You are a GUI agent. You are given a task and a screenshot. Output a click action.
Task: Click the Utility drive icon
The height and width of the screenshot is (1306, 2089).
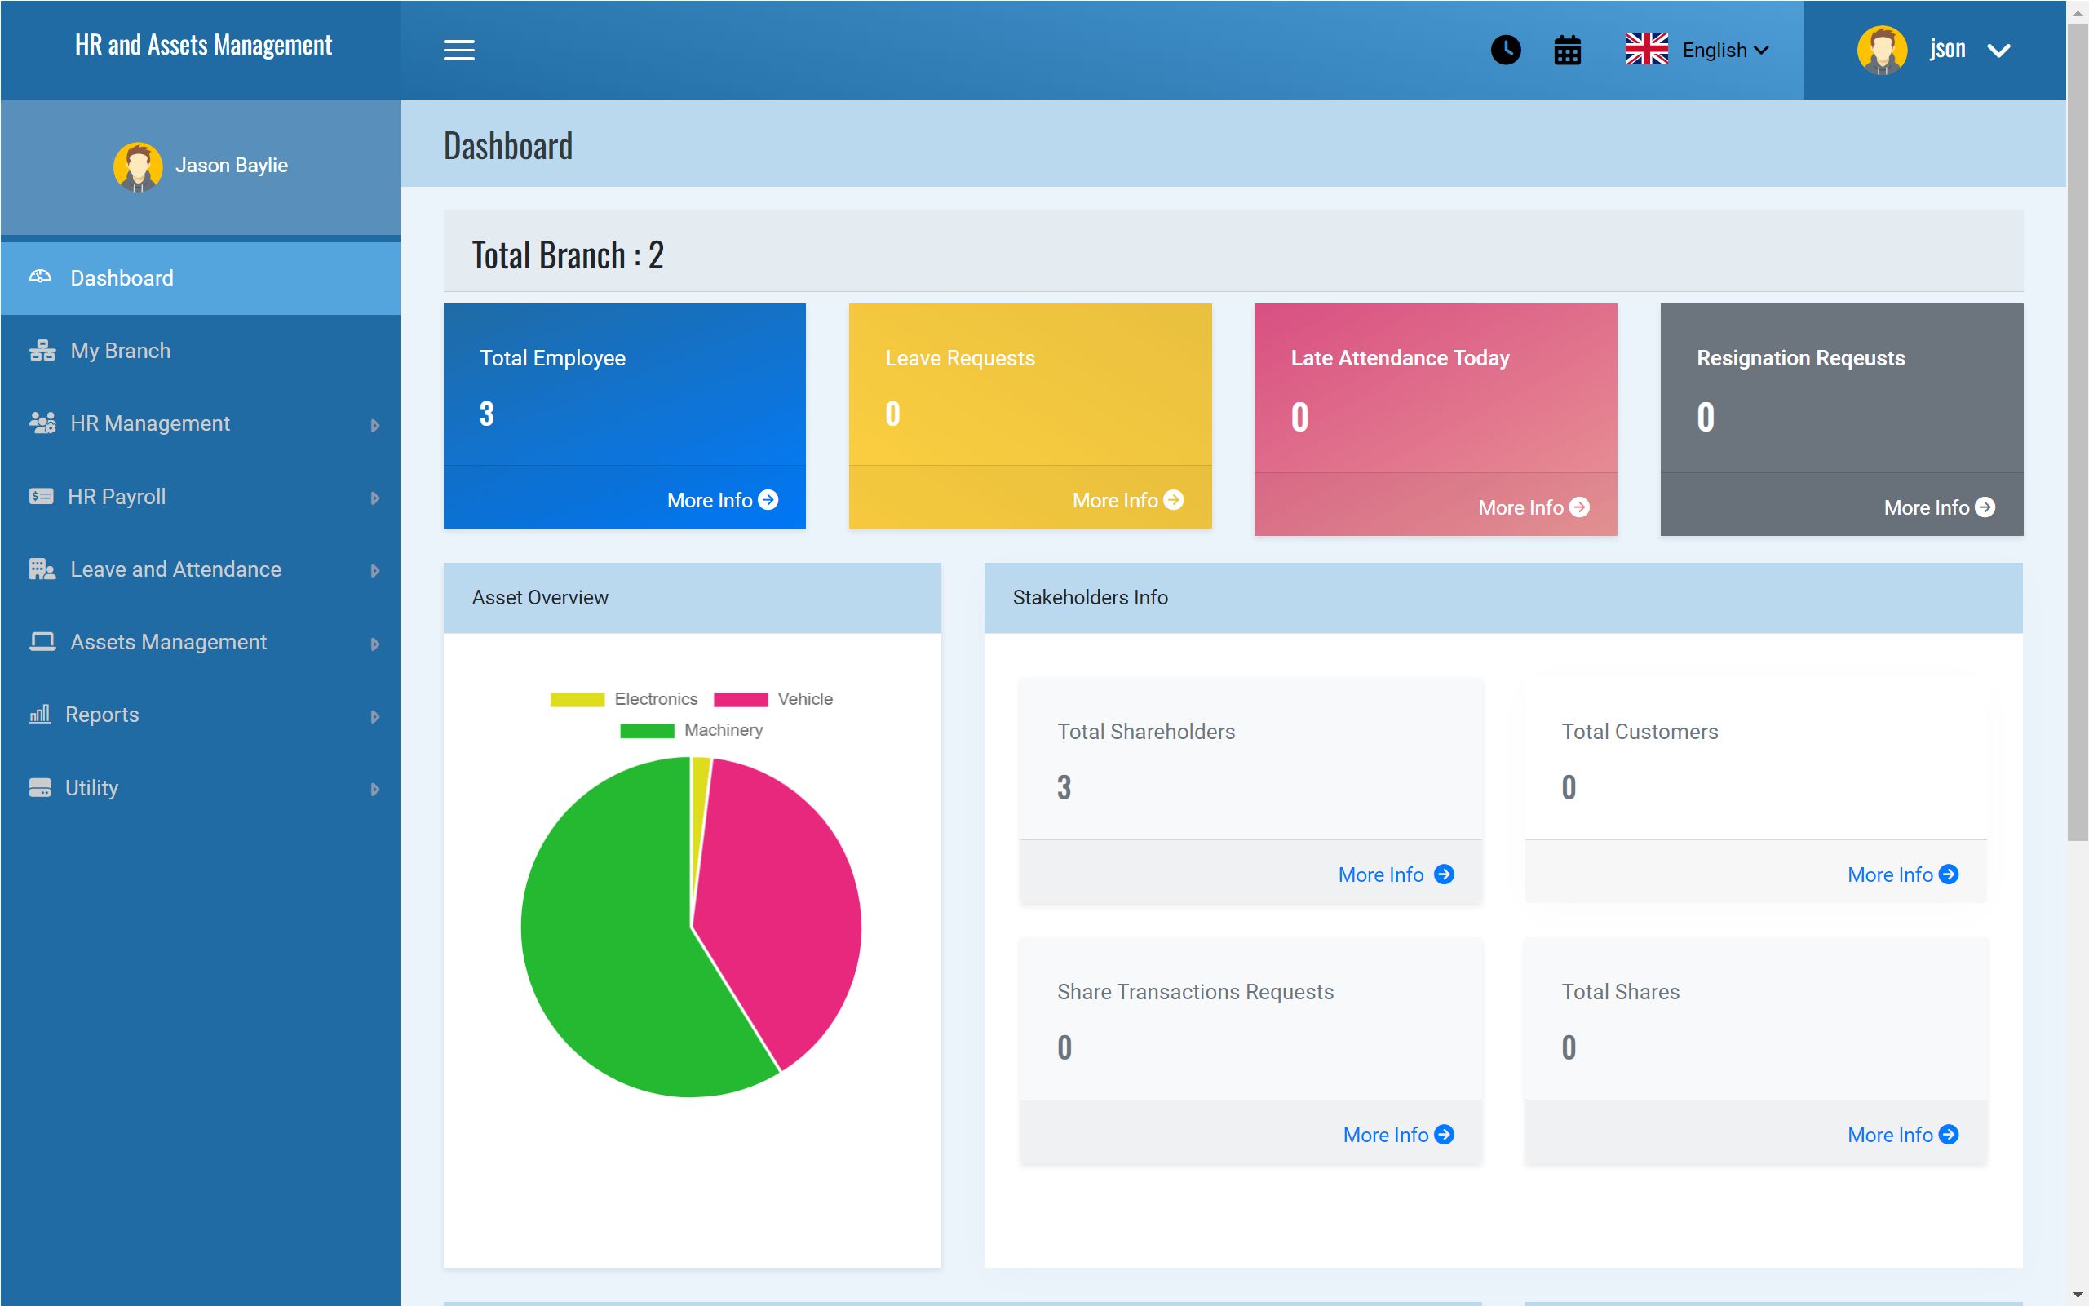(x=39, y=788)
